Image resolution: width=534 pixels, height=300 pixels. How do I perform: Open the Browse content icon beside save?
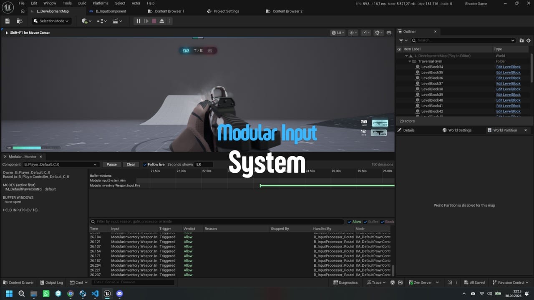tap(19, 21)
